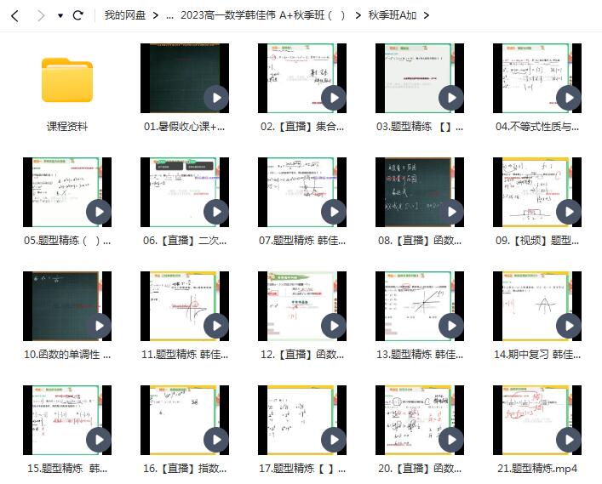Screen dimensions: 602x484
Task: Play the 01.暑假收心课 video
Action: [x=216, y=98]
